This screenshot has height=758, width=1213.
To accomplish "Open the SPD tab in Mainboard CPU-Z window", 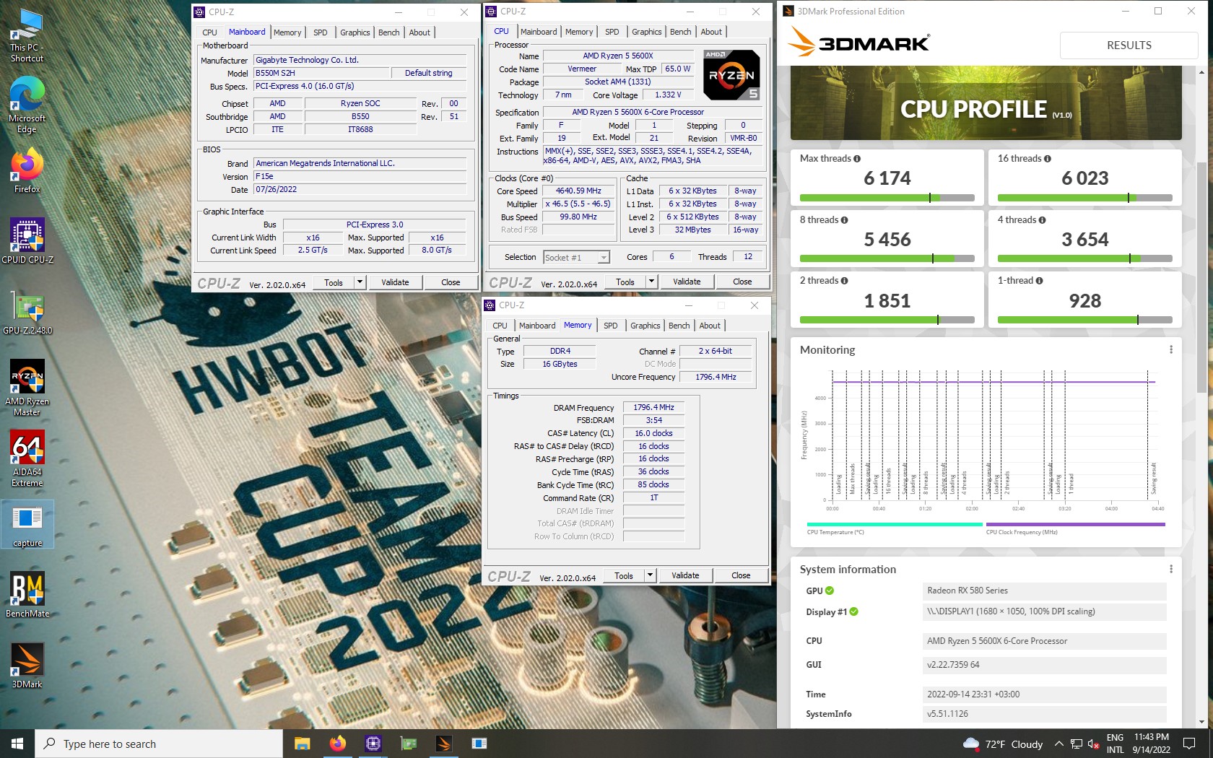I will 321,32.
